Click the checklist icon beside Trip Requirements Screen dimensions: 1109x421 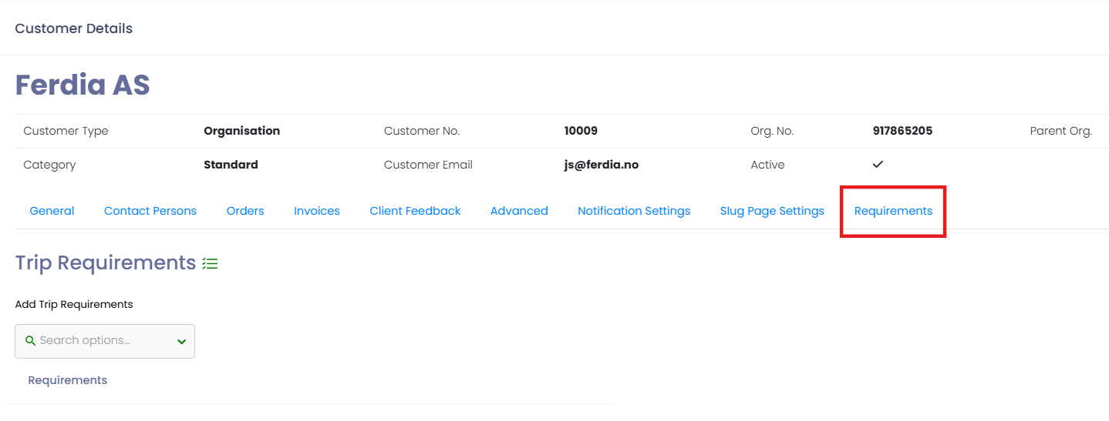pyautogui.click(x=210, y=263)
